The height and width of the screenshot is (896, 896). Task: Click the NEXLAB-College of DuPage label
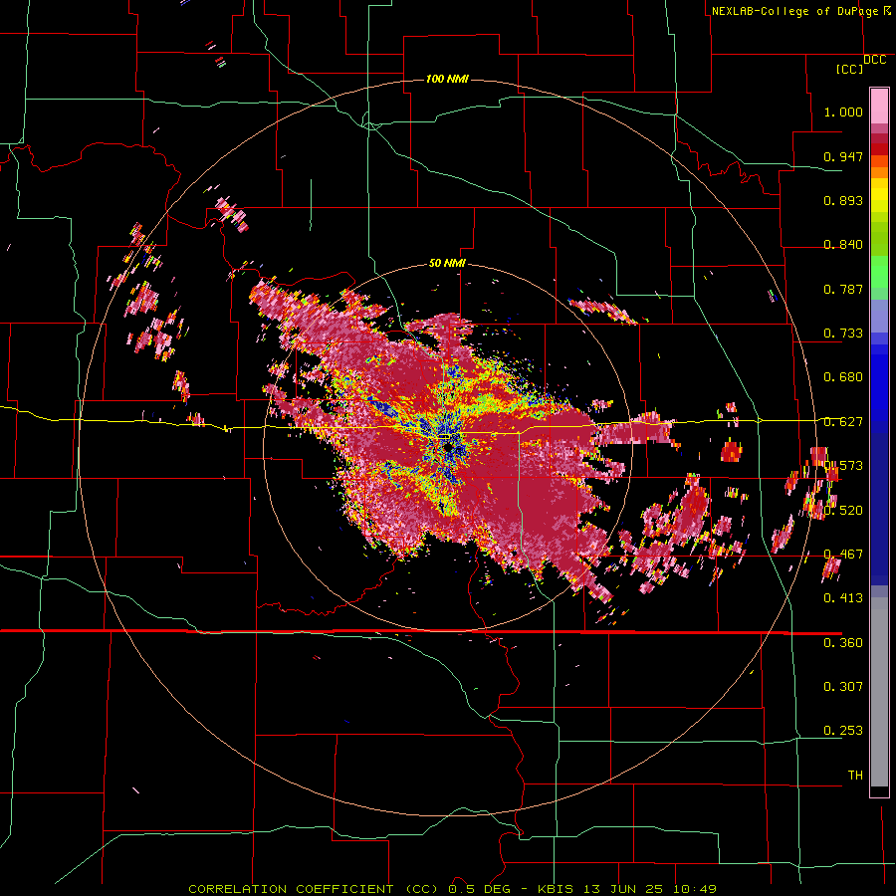[x=795, y=11]
